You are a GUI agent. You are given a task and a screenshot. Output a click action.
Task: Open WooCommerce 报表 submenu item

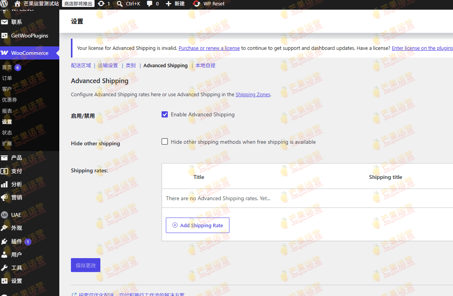[x=7, y=111]
